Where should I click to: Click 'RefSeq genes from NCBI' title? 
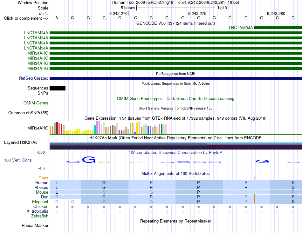[175, 74]
